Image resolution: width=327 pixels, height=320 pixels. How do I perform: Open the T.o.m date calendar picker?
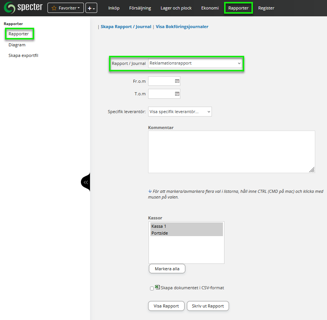pos(177,94)
